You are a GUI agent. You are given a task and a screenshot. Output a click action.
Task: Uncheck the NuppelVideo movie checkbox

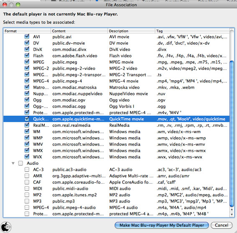point(27,94)
